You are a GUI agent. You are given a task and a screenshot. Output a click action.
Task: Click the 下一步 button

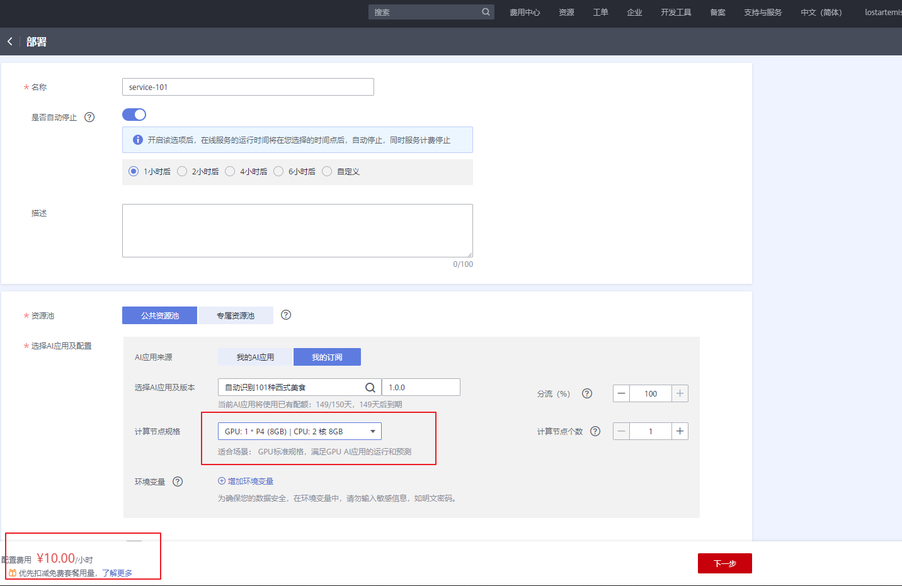(725, 563)
